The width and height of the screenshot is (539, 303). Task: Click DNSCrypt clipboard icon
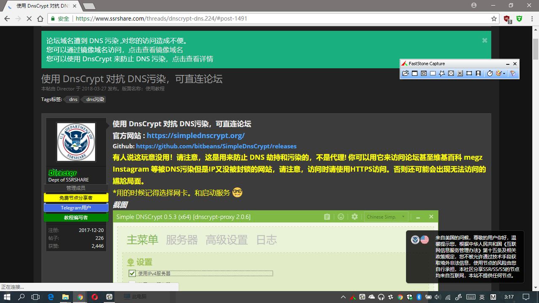click(327, 217)
